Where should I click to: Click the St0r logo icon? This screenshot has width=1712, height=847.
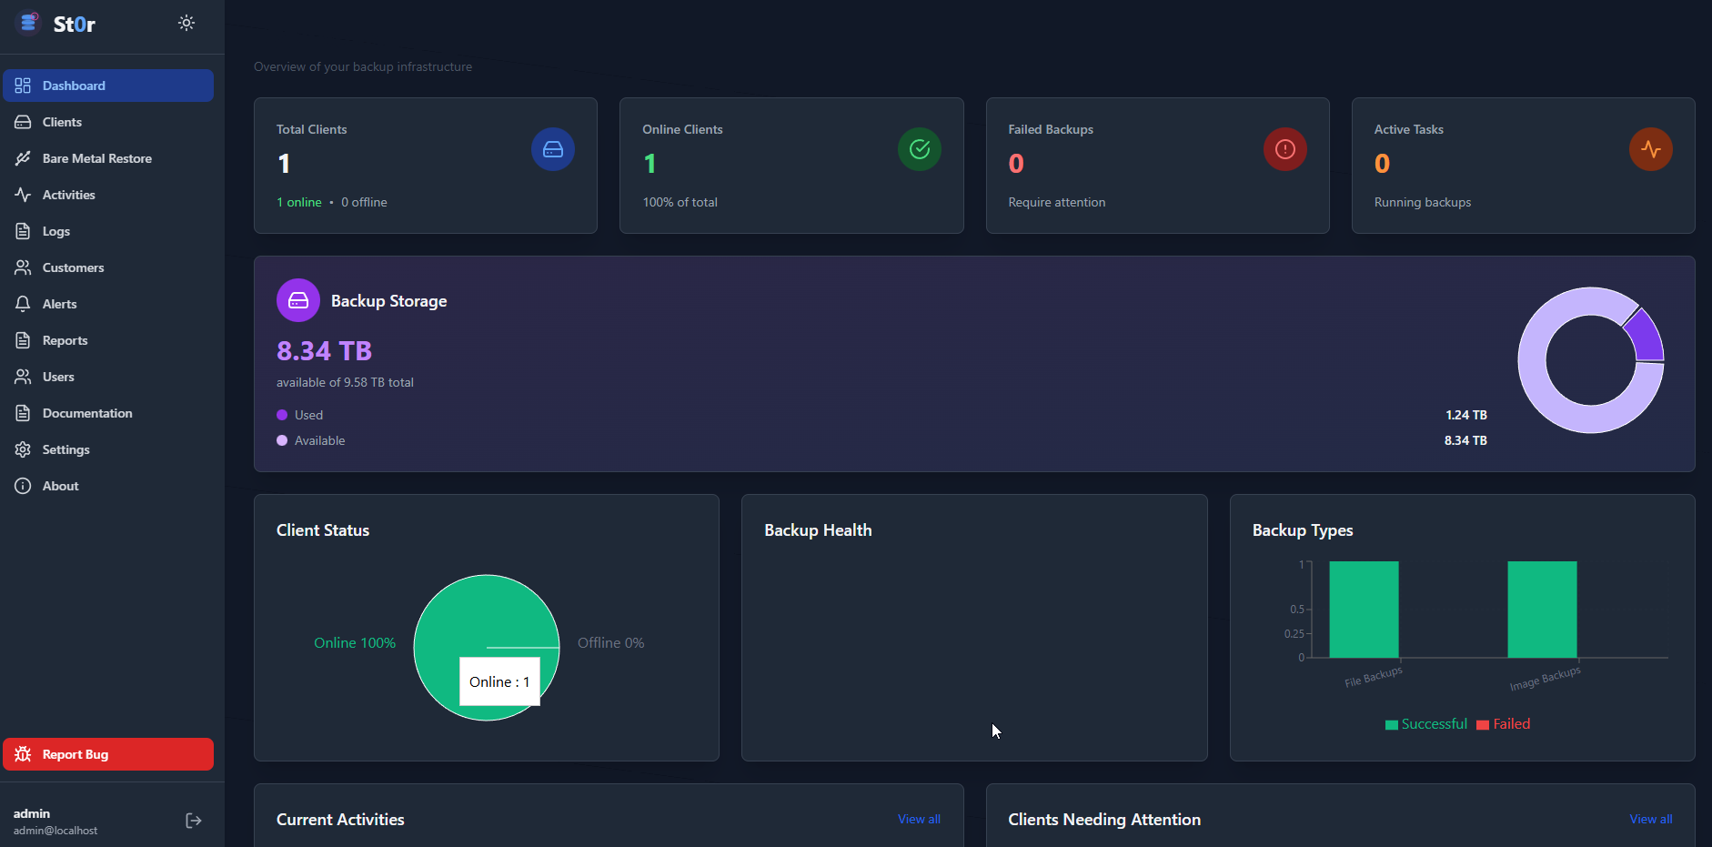[28, 23]
